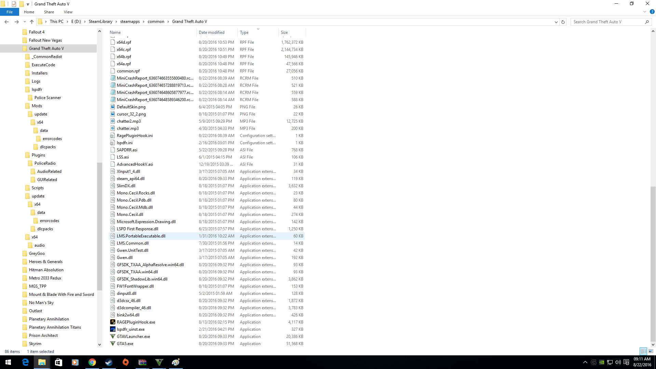This screenshot has height=369, width=656.
Task: Switch to large icons view in status bar
Action: coord(651,351)
